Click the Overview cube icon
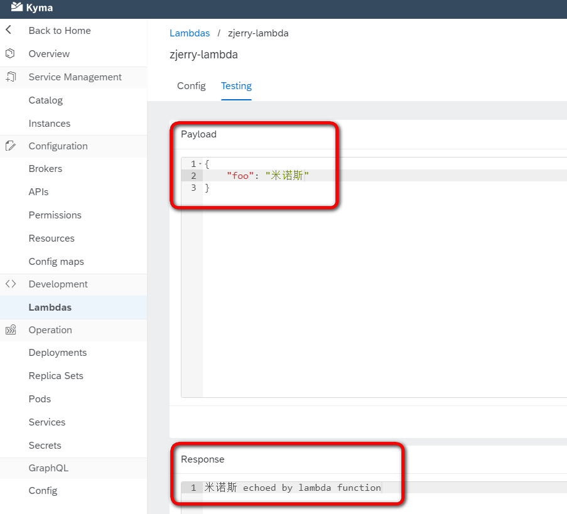Screen dimensions: 567x514 (x=10, y=53)
